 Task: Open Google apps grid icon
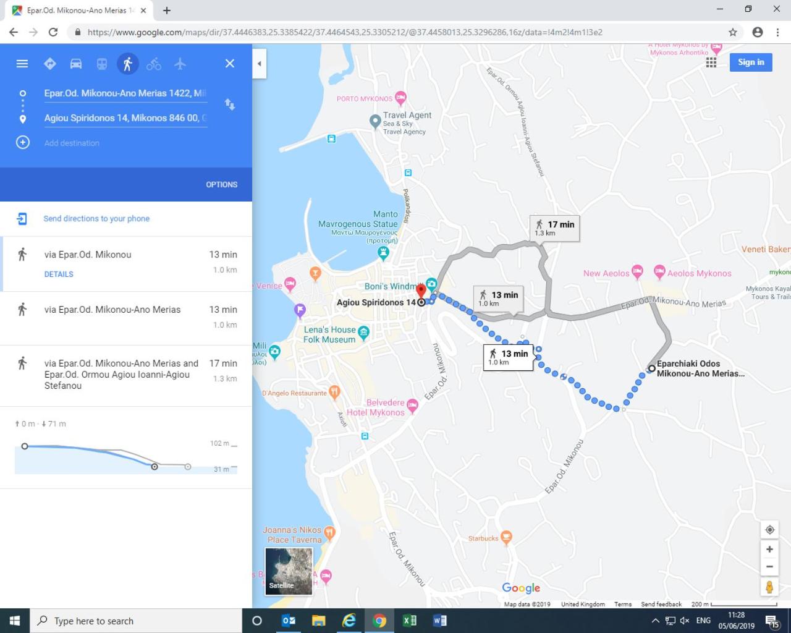point(711,62)
